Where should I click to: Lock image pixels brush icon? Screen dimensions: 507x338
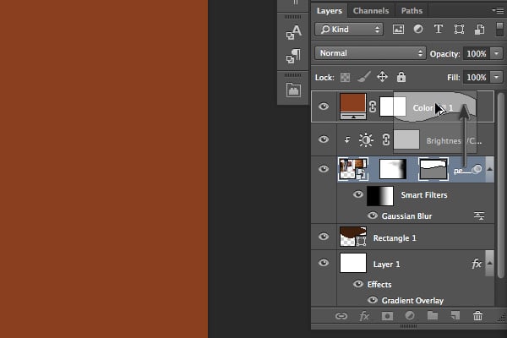click(x=363, y=77)
